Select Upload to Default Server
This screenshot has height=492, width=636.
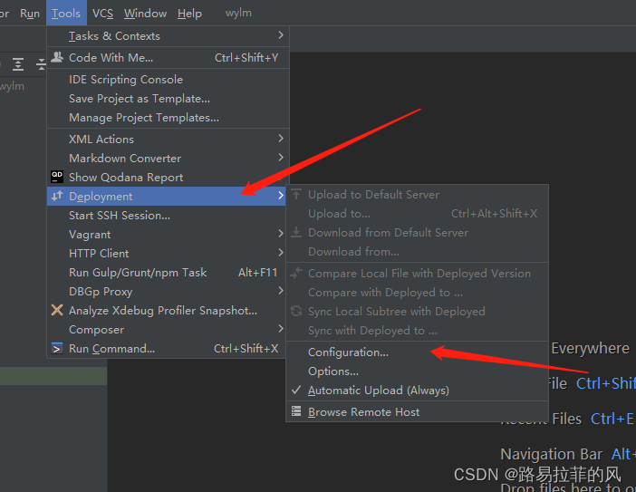coord(418,195)
